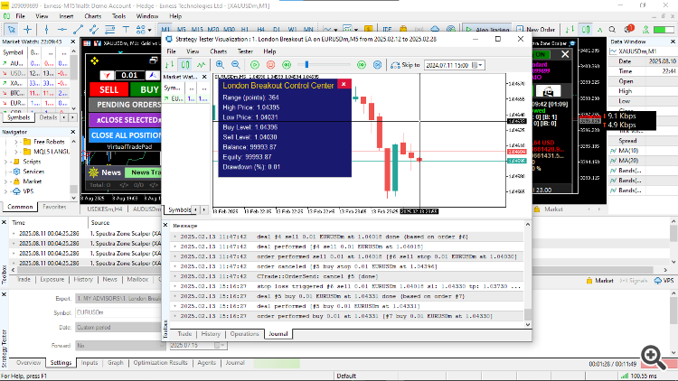This screenshot has height=381, width=678.
Task: Stop the strategy tester visualization
Action: coord(270,65)
